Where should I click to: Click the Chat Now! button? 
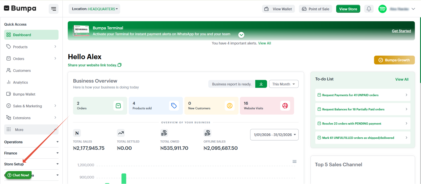[x=18, y=175]
